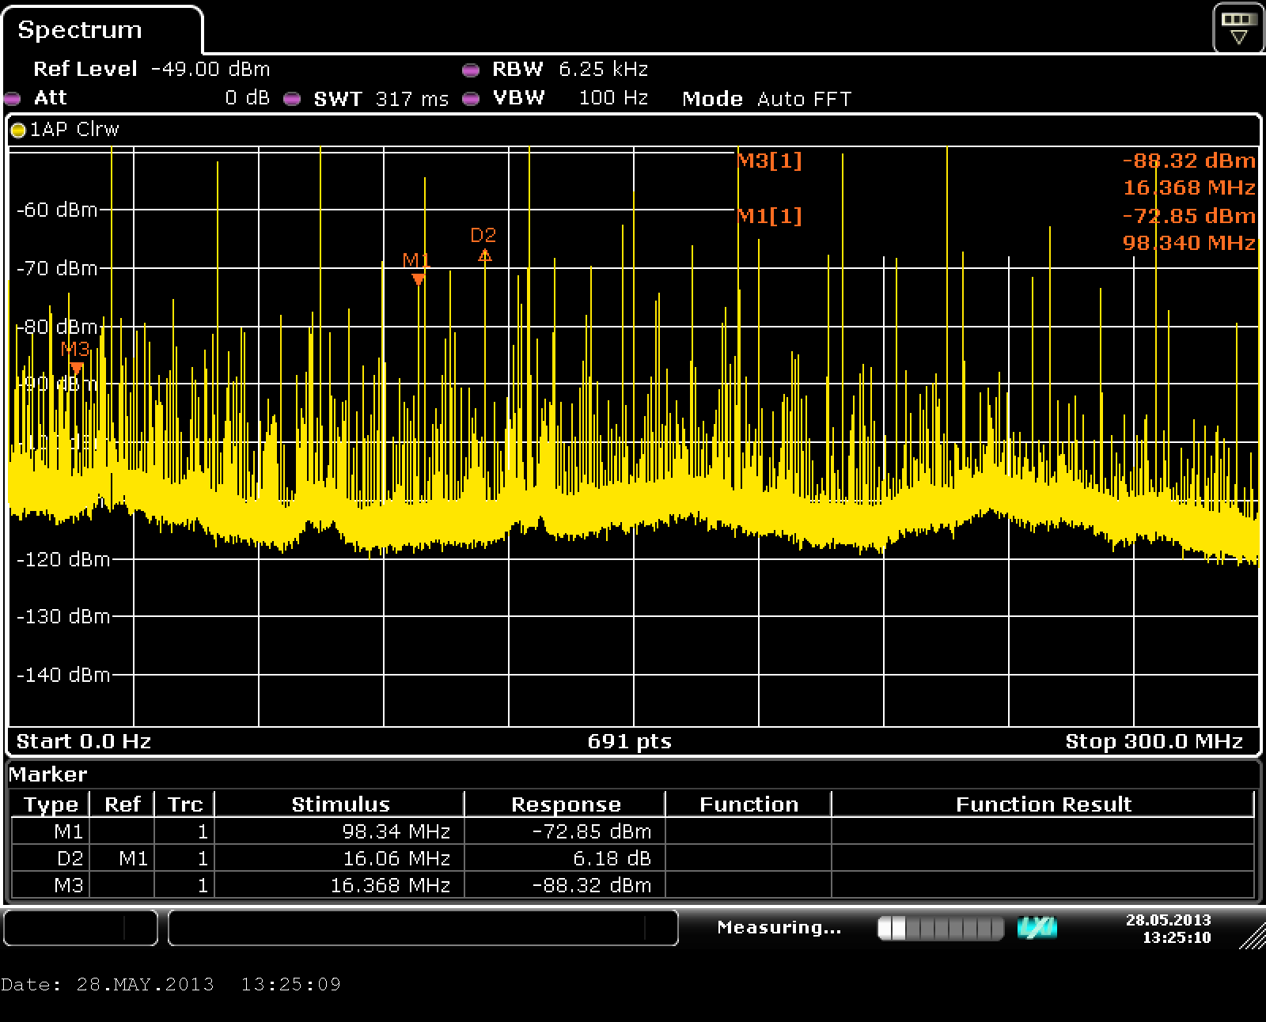Screen dimensions: 1266x1022
Task: Click the measurement progress bar
Action: (941, 928)
